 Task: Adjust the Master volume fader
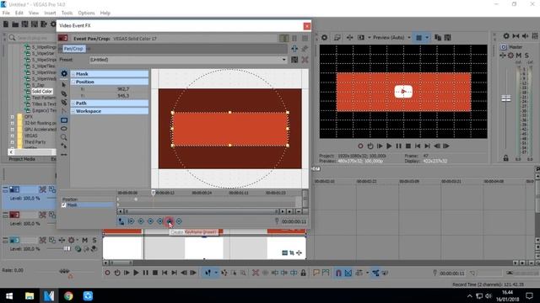coord(506,98)
